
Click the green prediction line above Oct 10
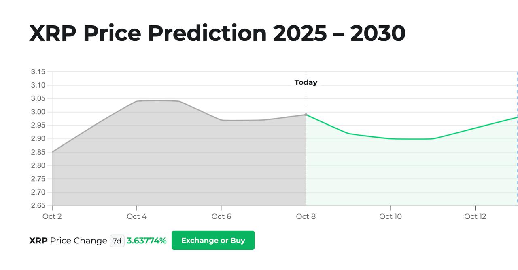391,139
